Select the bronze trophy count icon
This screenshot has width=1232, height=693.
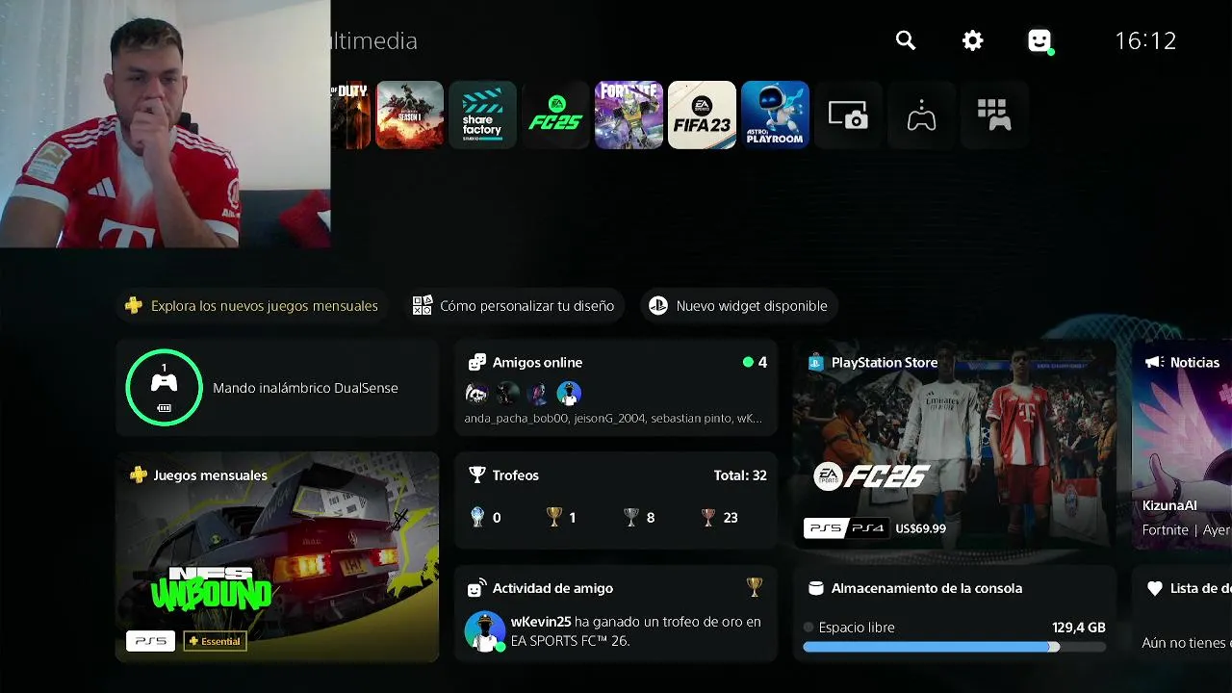coord(708,517)
